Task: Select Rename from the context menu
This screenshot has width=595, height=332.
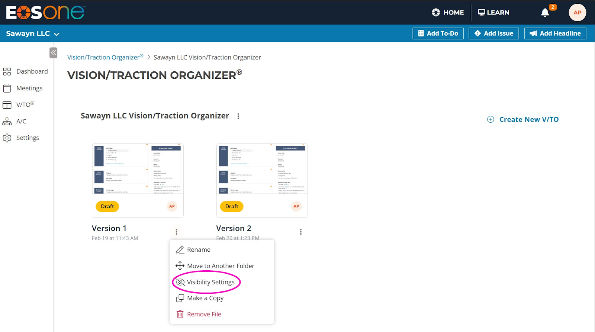Action: [x=222, y=250]
